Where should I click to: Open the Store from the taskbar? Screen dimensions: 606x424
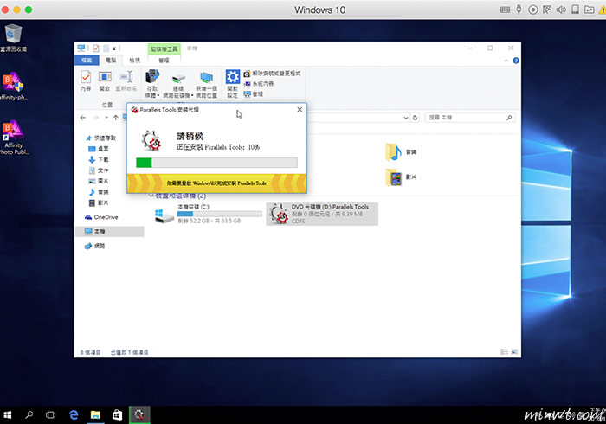point(117,415)
